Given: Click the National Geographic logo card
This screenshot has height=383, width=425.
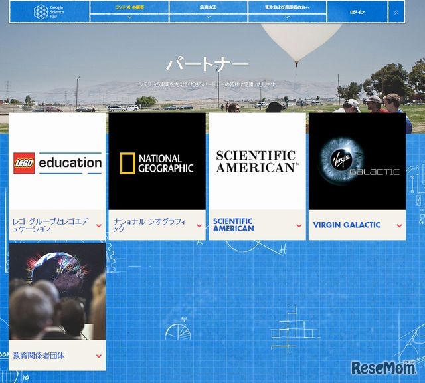Looking at the screenshot, I should point(157,162).
